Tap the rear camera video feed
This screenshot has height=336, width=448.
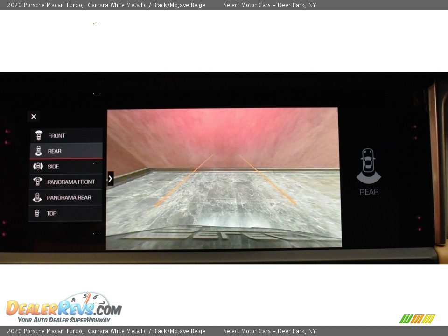[x=224, y=179]
